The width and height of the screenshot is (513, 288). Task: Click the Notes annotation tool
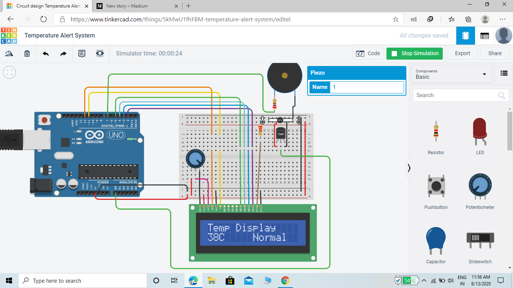(82, 53)
